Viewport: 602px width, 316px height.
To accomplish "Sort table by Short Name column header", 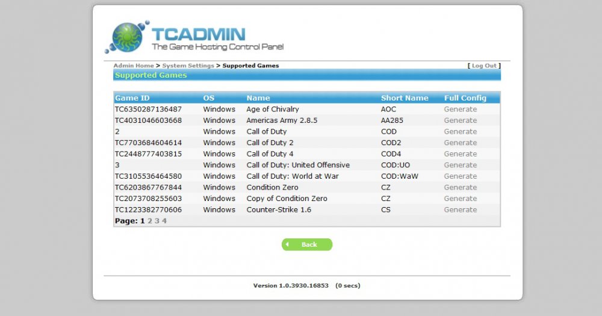I will coord(405,98).
